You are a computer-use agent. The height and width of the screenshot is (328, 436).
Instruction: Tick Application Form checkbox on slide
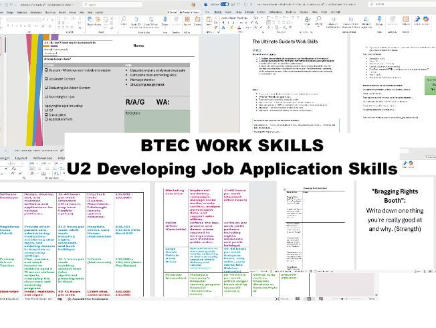tap(46, 119)
